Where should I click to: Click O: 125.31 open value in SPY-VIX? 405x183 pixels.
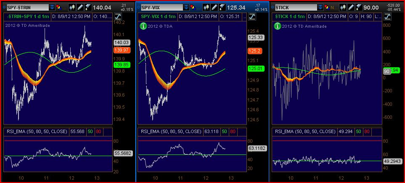[x=230, y=17]
